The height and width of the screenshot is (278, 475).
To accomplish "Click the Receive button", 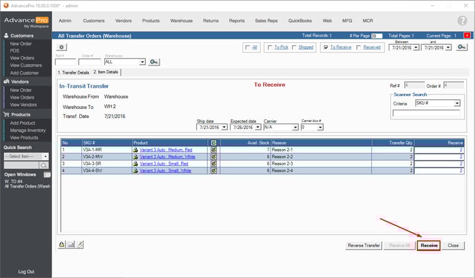I will (429, 245).
